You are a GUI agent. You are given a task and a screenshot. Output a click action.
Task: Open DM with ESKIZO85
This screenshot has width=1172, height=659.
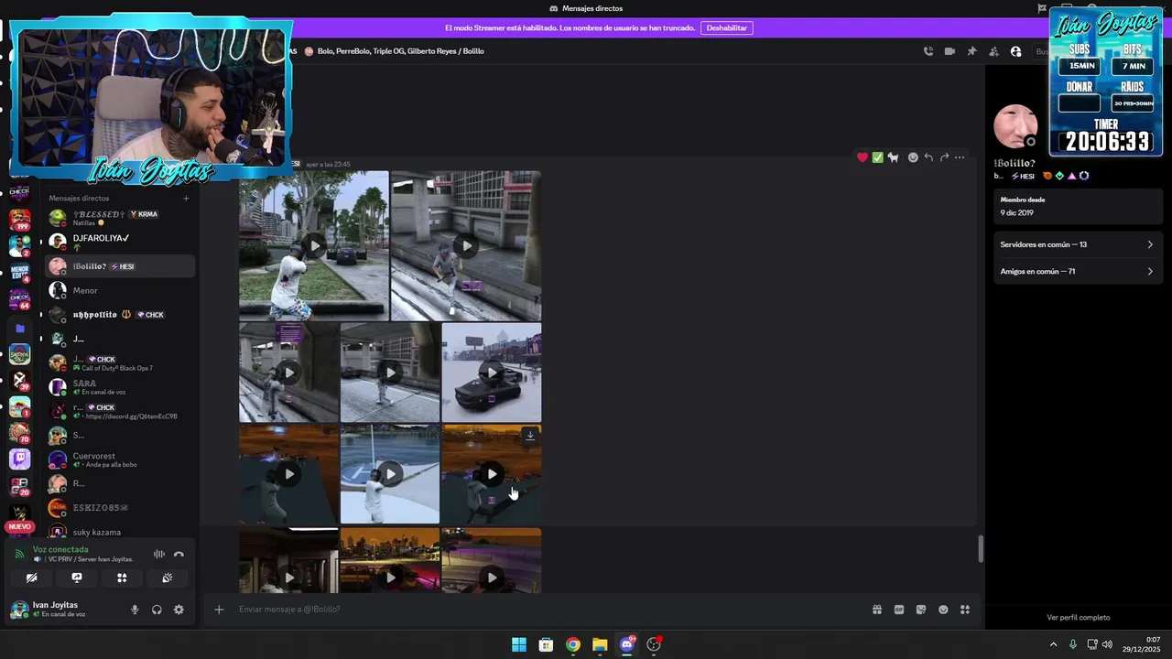[120, 508]
